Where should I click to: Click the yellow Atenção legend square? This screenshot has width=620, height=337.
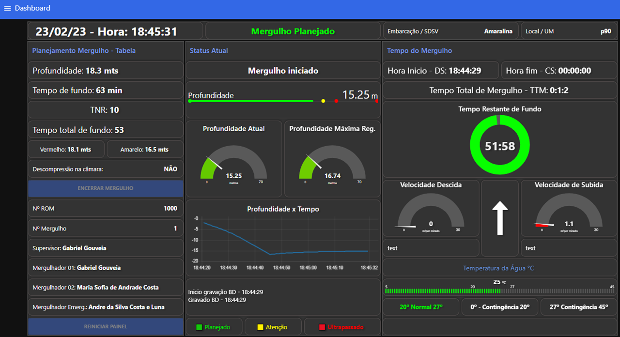[x=260, y=327]
